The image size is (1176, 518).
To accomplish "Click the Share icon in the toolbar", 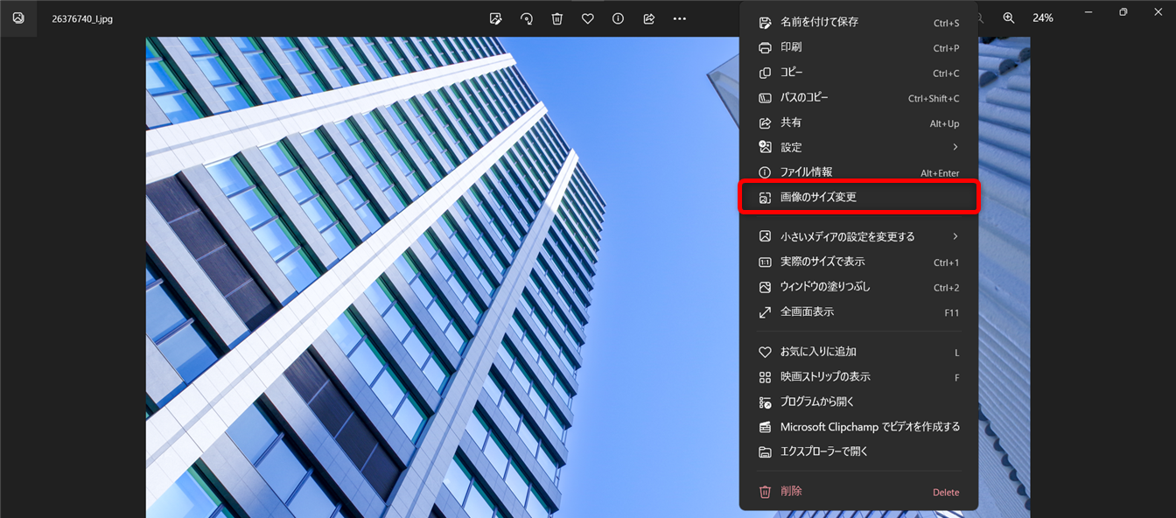I will pos(648,17).
